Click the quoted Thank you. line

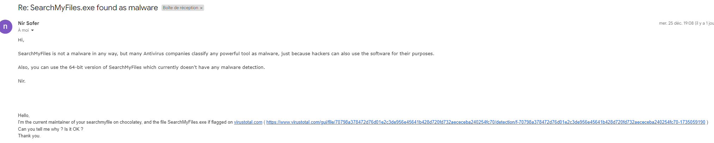29,136
